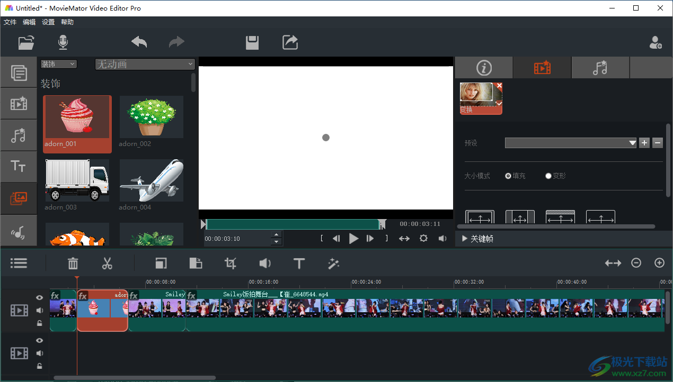Viewport: 673px width, 382px height.
Task: Switch to the info properties tab
Action: coord(484,68)
